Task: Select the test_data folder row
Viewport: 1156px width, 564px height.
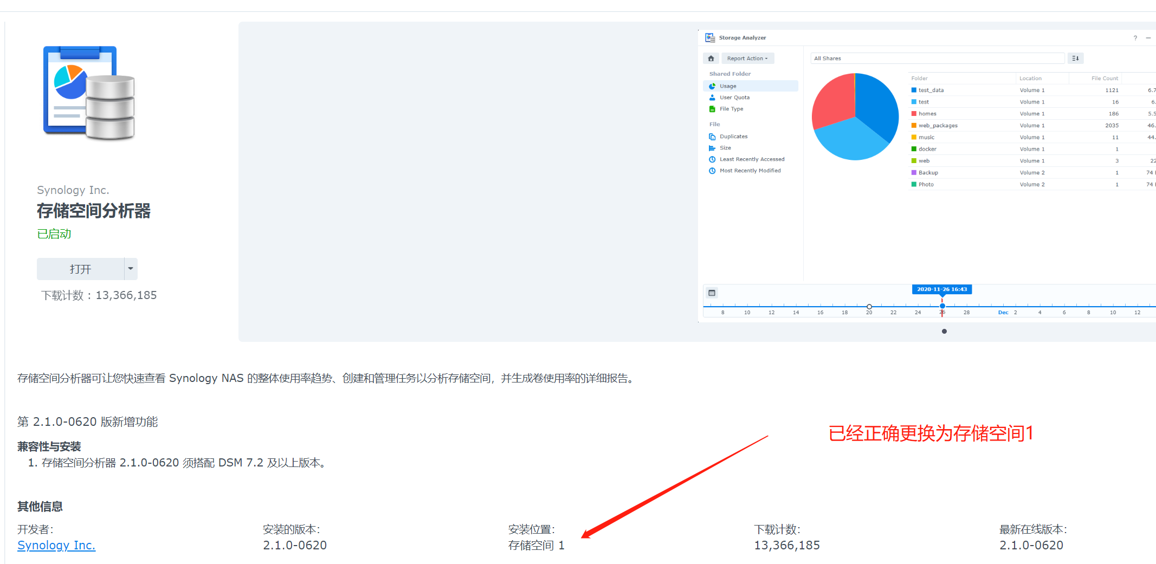Action: (1032, 90)
